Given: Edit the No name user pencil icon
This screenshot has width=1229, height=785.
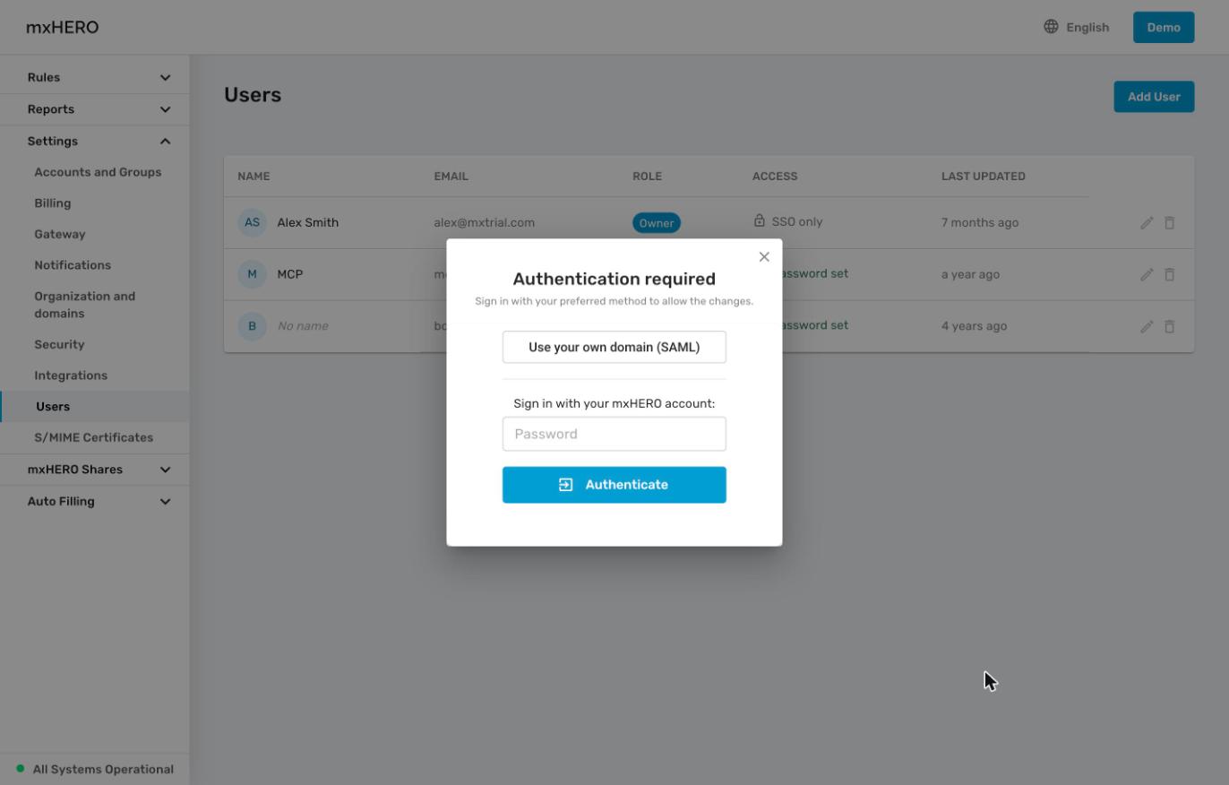Looking at the screenshot, I should (1147, 327).
